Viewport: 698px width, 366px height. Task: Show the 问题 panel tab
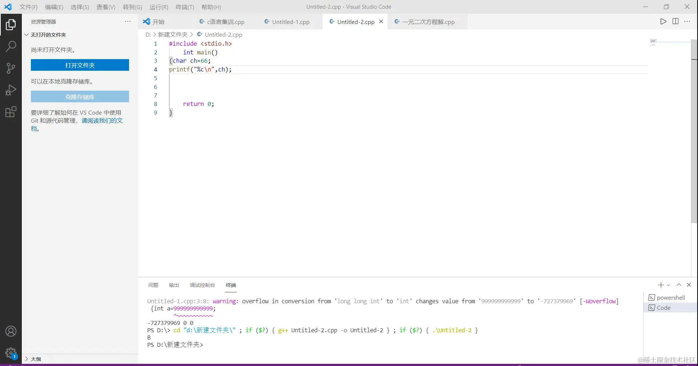[x=153, y=285]
